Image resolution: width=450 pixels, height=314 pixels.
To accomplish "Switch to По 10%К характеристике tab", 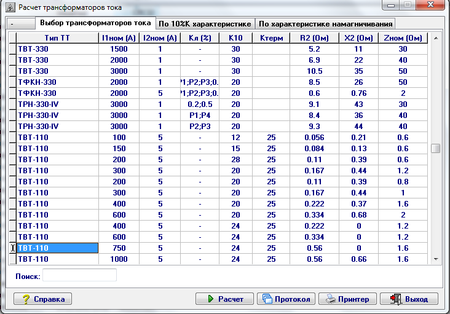I will coord(205,24).
